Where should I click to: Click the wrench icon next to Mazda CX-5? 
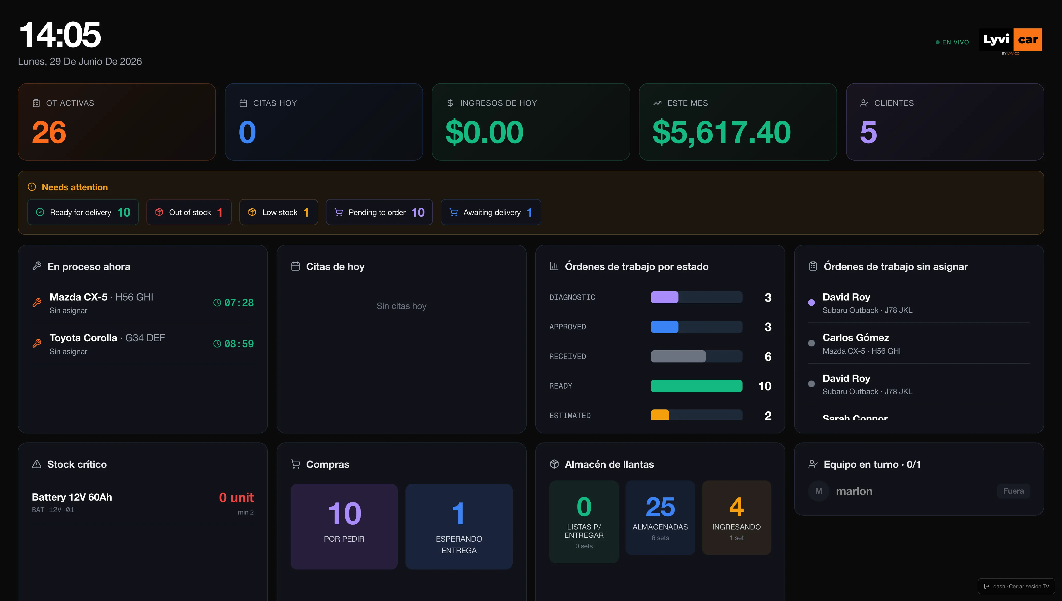click(x=37, y=303)
